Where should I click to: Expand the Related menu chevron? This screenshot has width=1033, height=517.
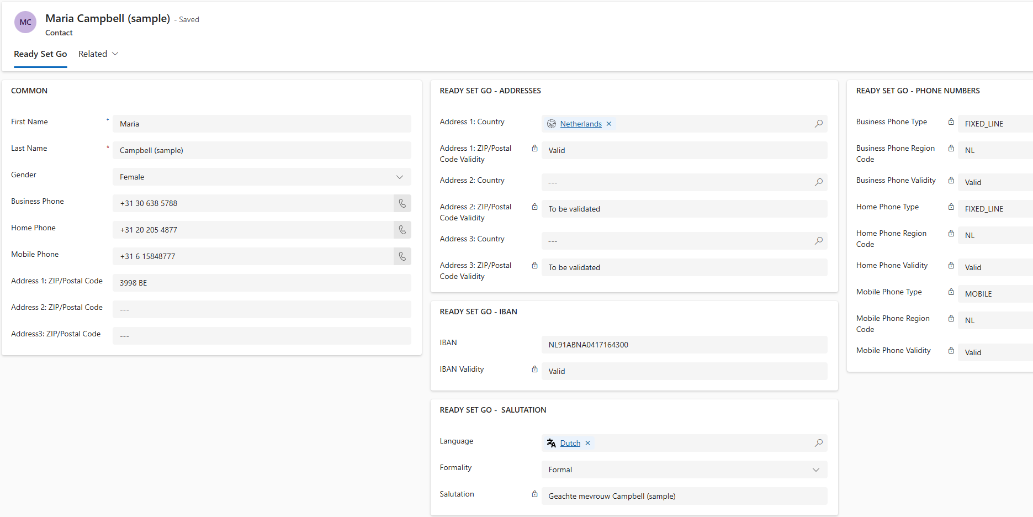click(115, 54)
